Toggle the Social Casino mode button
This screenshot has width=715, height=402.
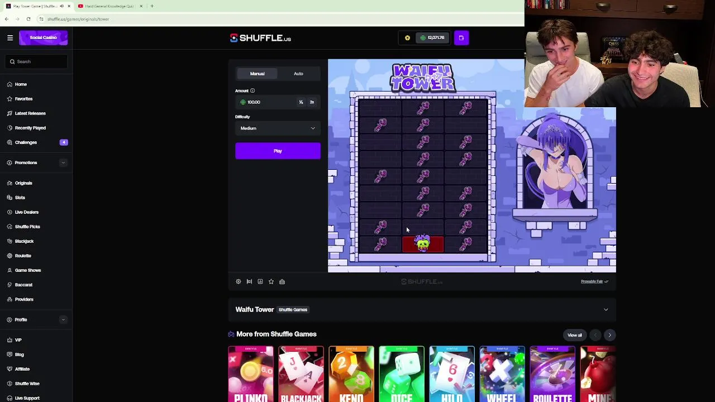43,38
